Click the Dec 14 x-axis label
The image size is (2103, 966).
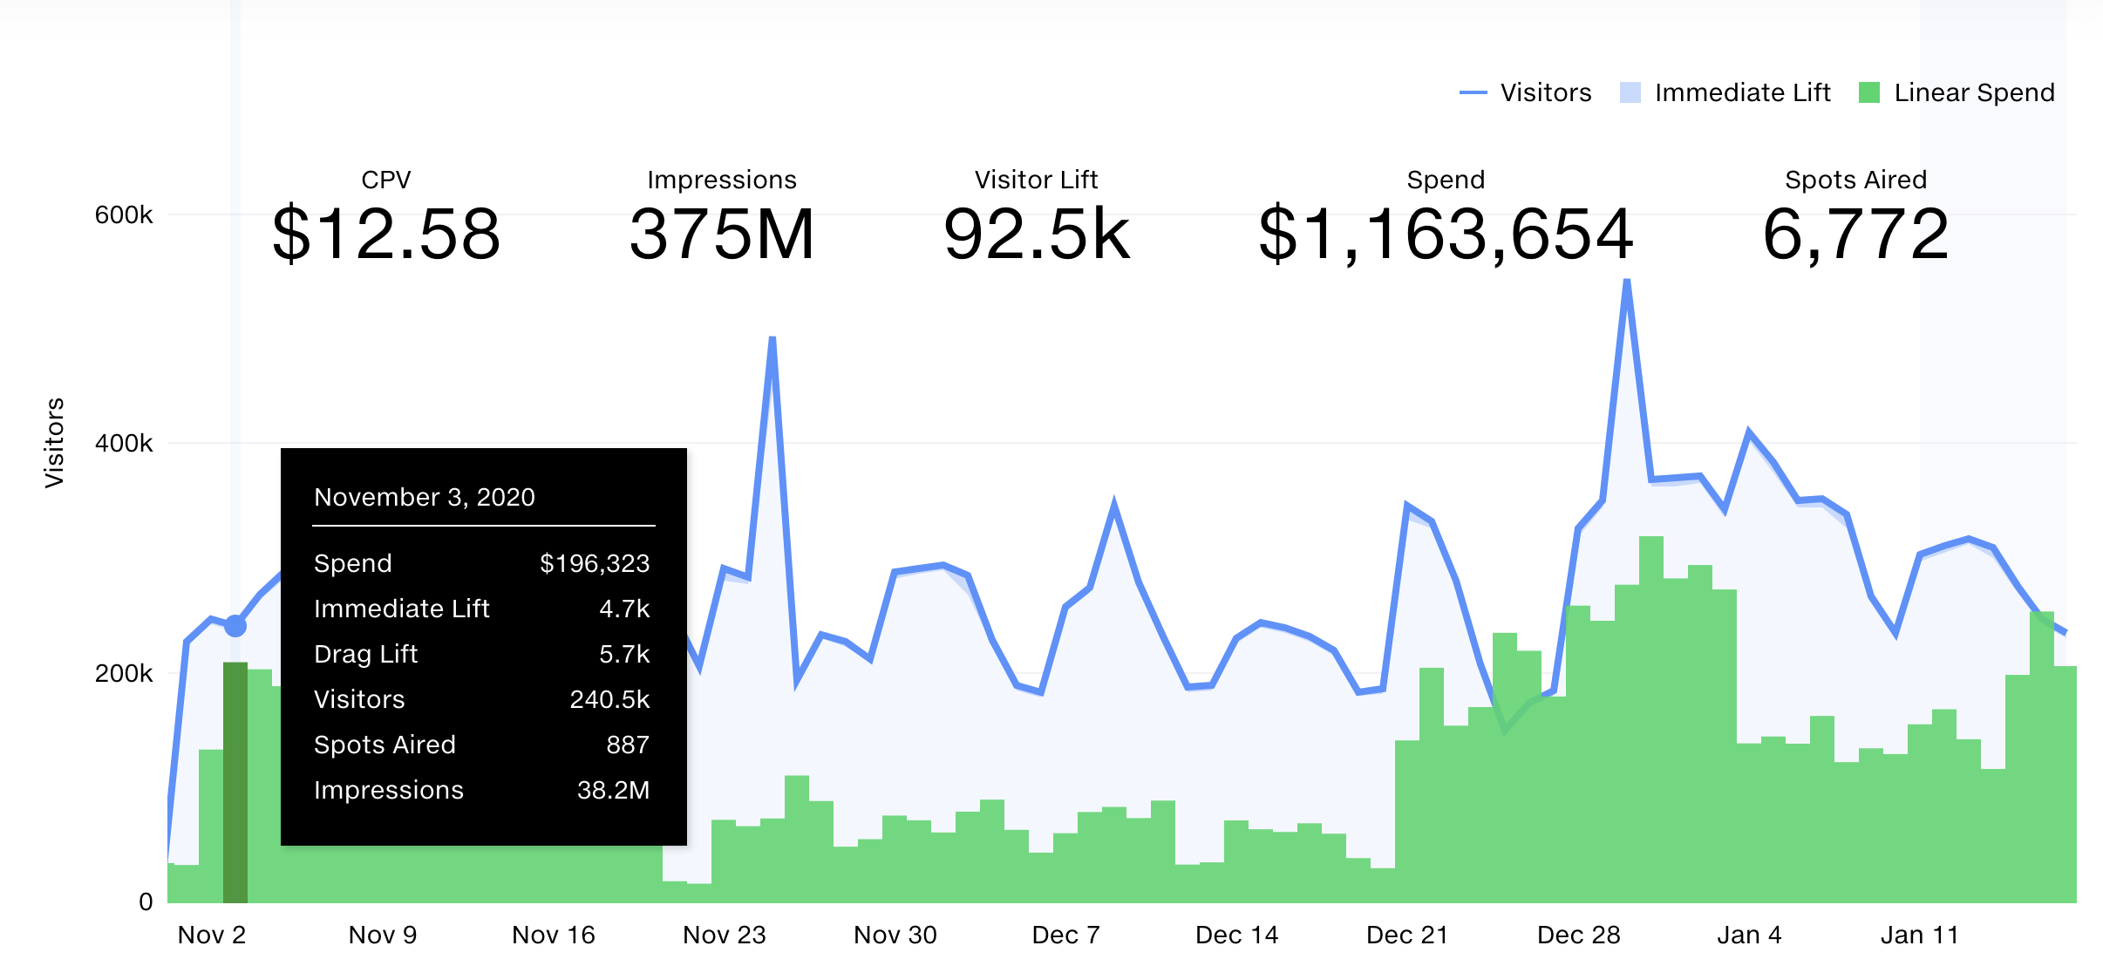coord(1237,935)
